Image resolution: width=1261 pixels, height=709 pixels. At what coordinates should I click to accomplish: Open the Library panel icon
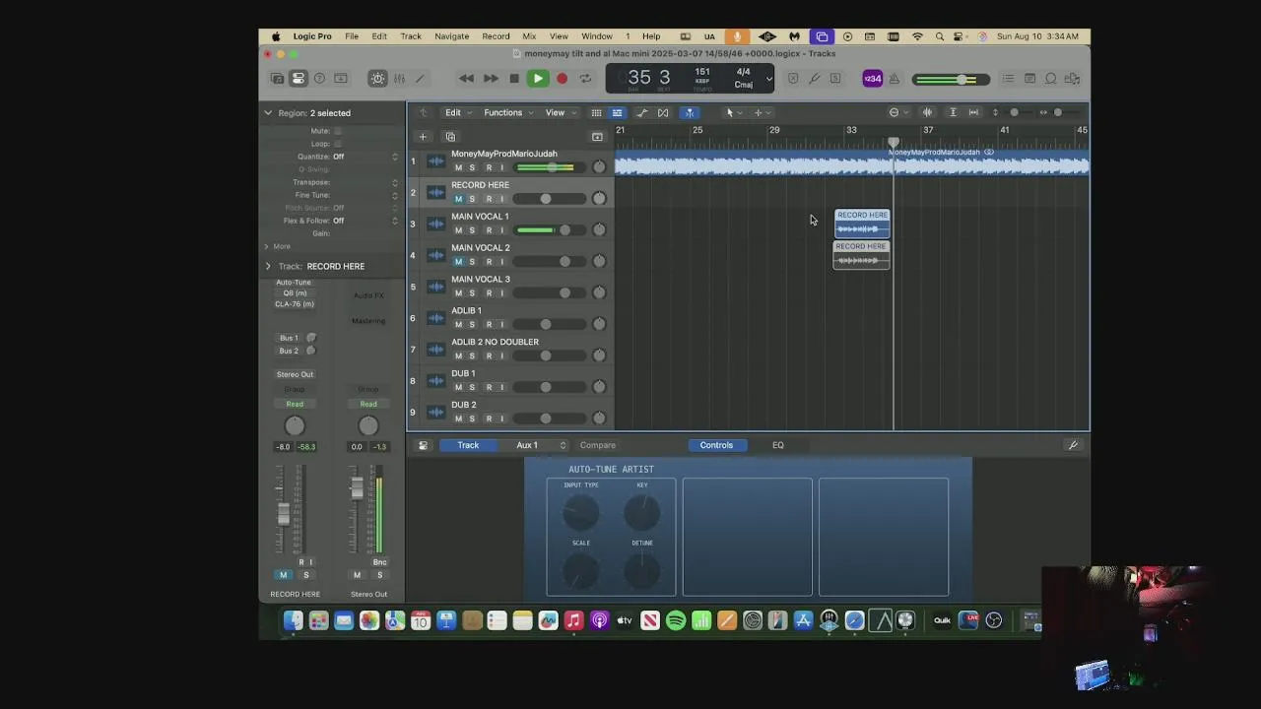pos(278,79)
